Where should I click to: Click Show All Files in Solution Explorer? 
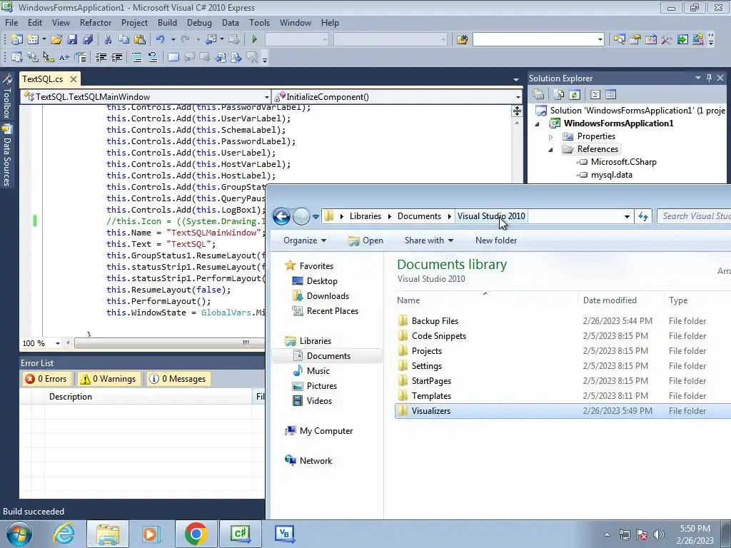click(558, 95)
